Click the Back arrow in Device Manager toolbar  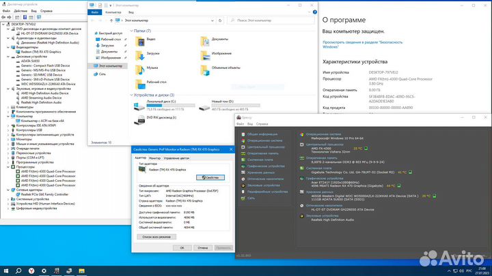pos(3,17)
